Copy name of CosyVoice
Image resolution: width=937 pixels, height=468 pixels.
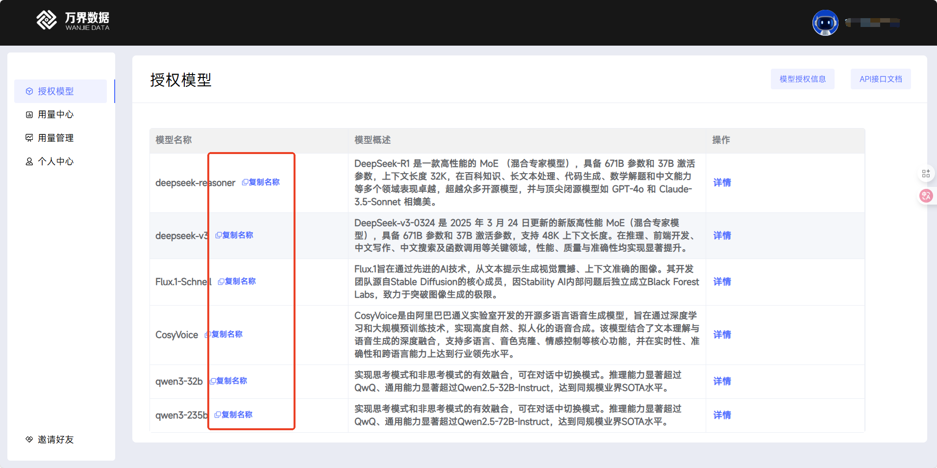click(x=223, y=335)
